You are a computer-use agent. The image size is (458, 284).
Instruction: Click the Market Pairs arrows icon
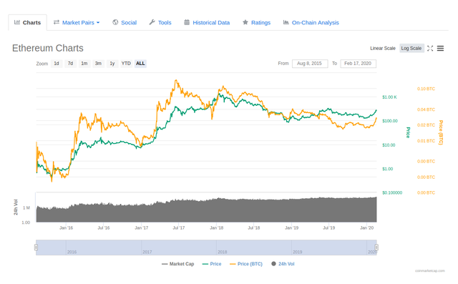(x=57, y=22)
